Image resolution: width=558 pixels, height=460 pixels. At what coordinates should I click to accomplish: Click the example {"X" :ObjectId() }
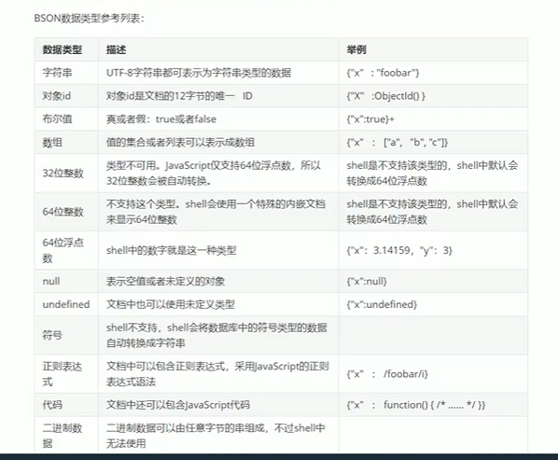385,96
